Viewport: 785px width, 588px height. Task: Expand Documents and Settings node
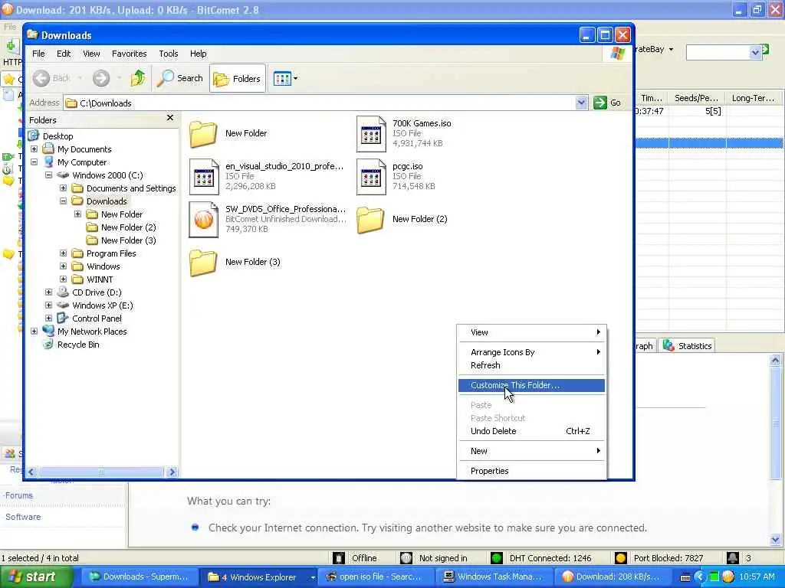[x=63, y=188]
